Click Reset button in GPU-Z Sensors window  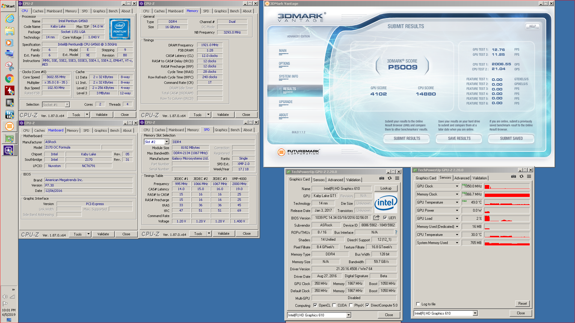pyautogui.click(x=522, y=304)
